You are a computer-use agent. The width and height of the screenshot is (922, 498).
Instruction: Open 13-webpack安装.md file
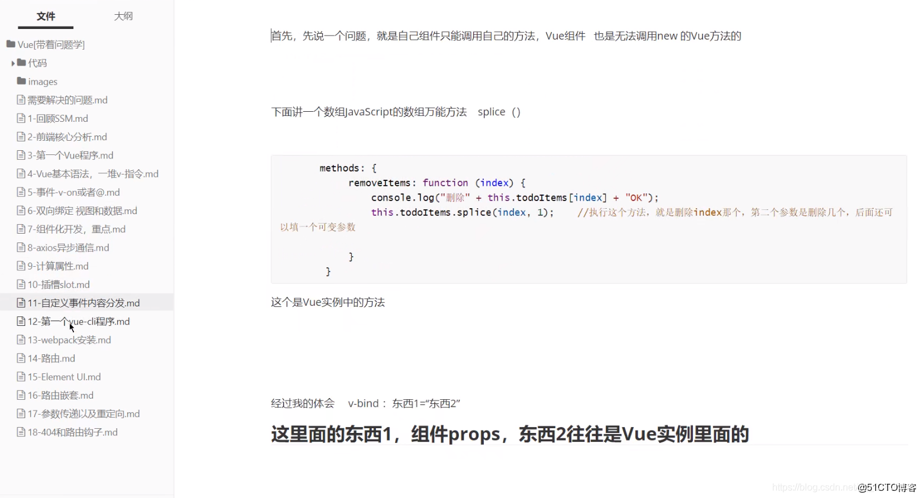(x=69, y=340)
